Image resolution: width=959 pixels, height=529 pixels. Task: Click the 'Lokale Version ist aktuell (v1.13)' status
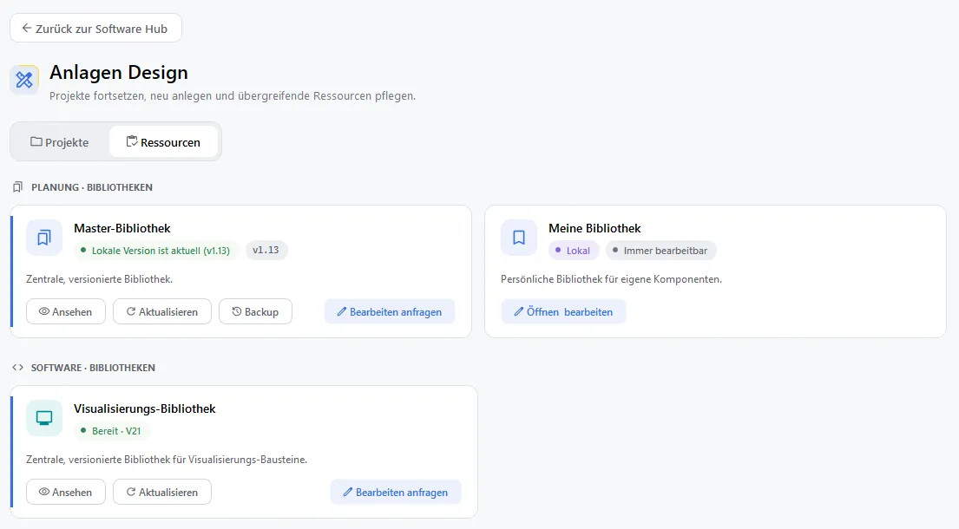tap(155, 251)
